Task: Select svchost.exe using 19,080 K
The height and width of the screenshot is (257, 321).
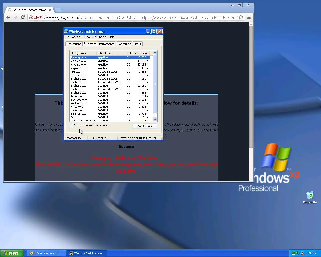Action: coord(110,86)
